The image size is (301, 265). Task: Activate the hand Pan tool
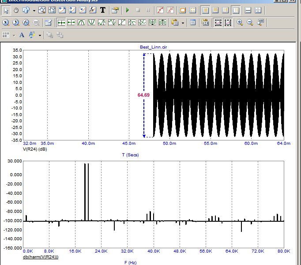tap(16, 10)
